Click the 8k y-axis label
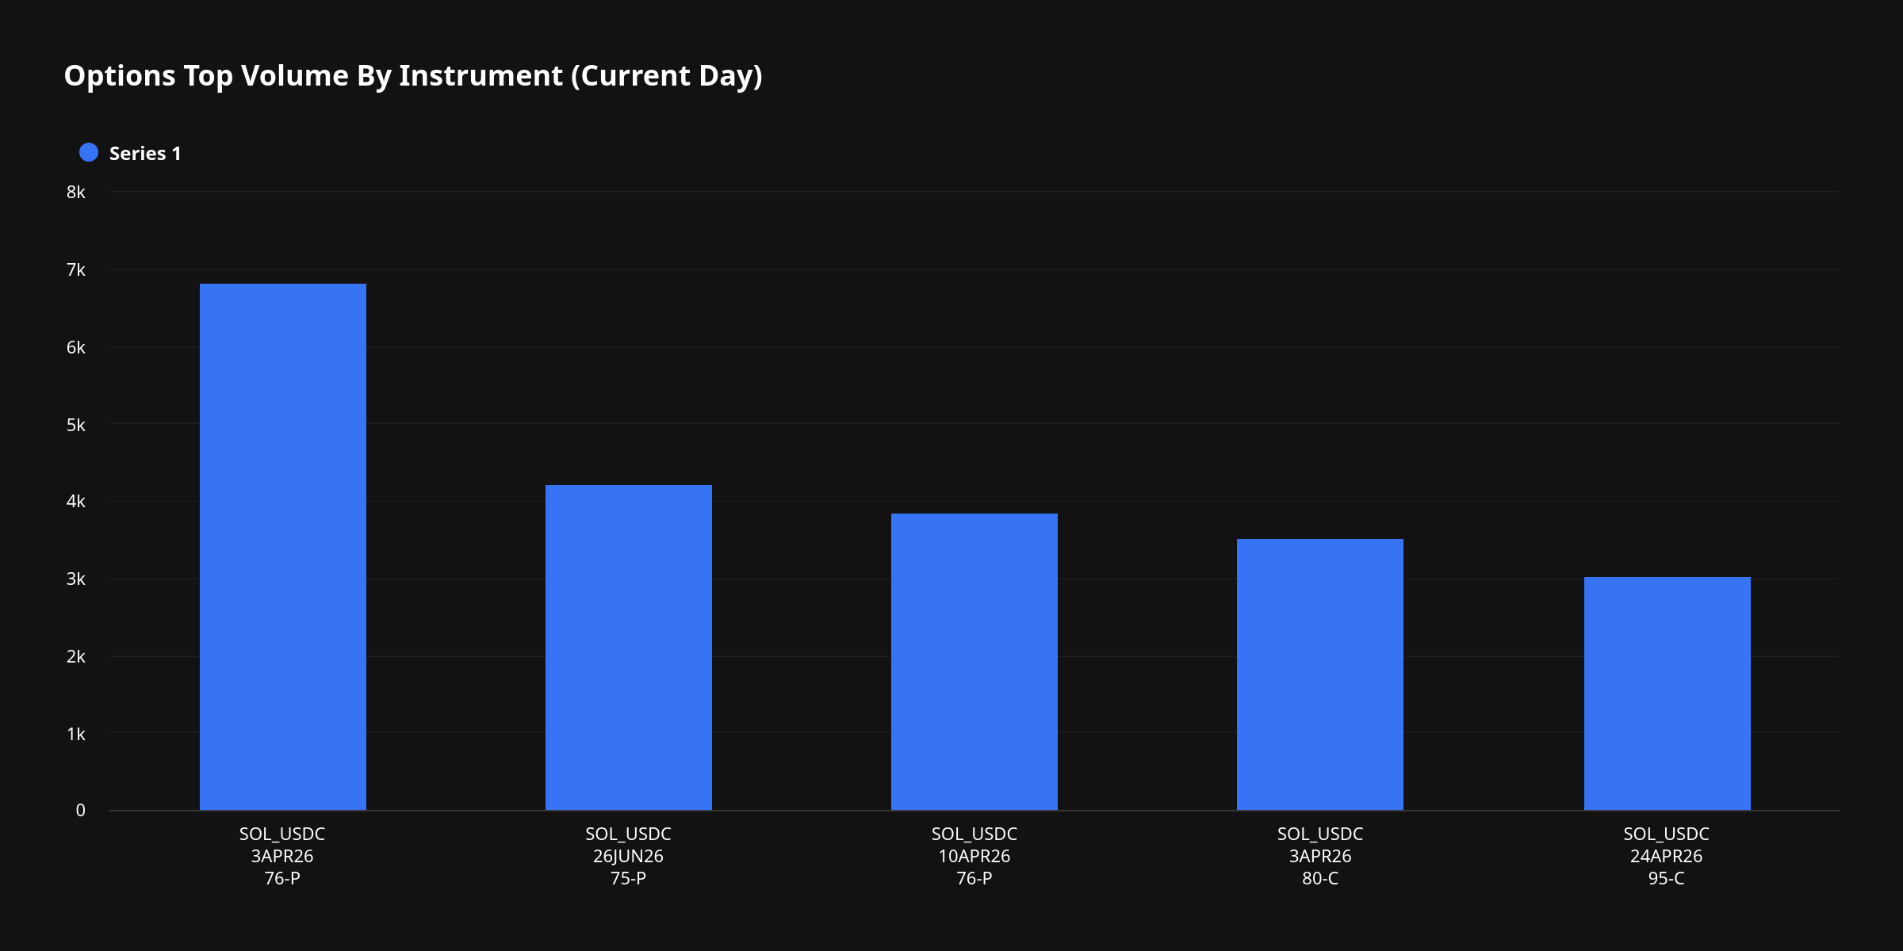Screen dimensions: 1903x951 tap(76, 192)
